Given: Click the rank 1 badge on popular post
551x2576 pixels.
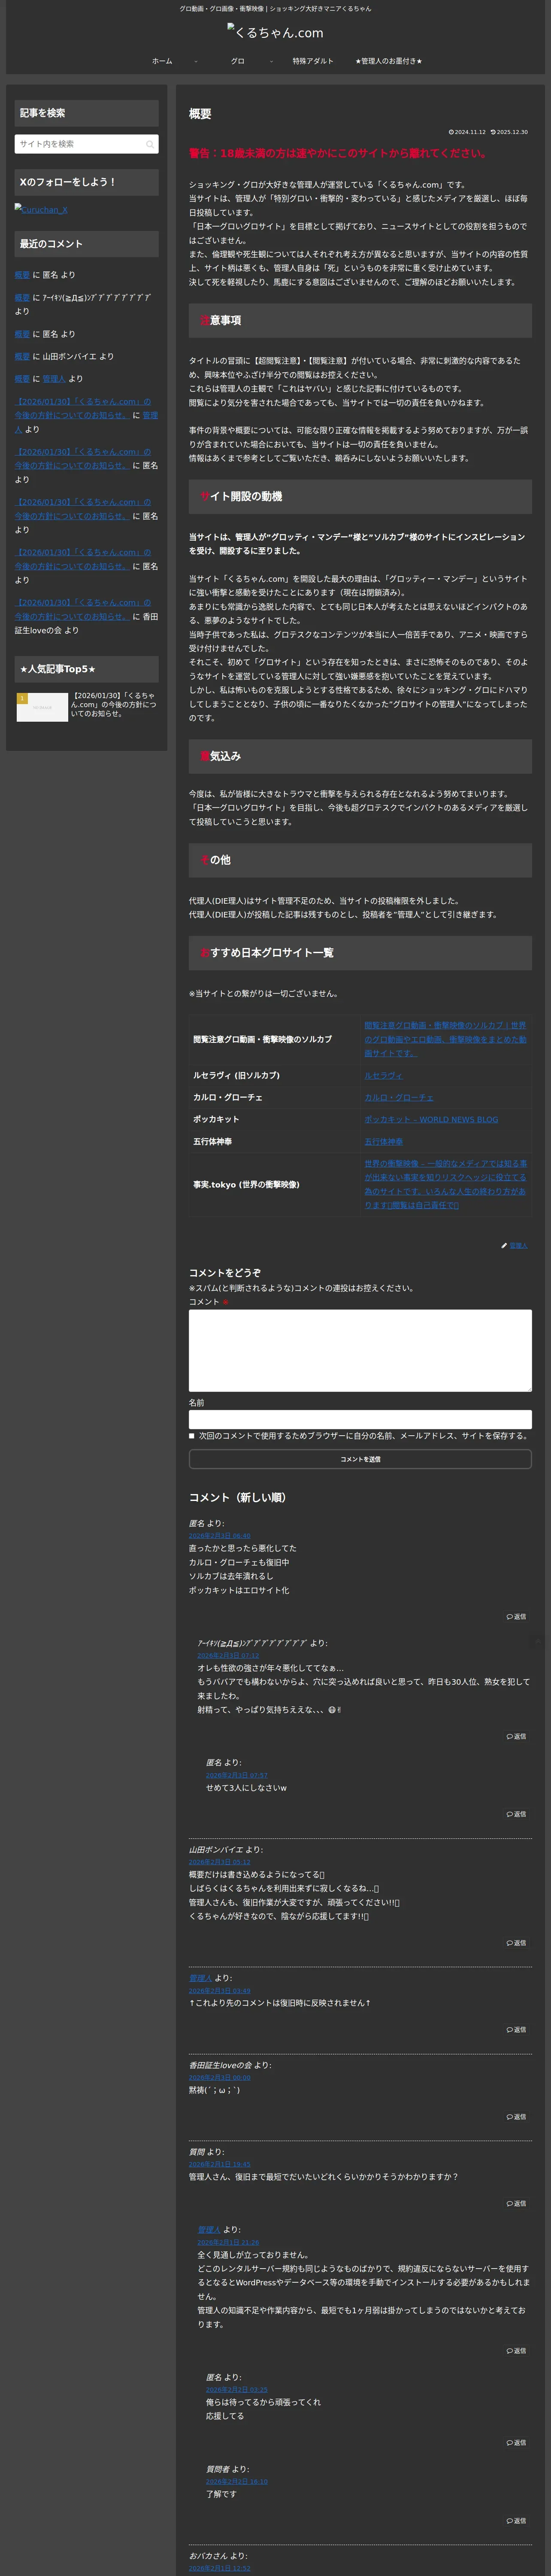Looking at the screenshot, I should click(x=22, y=698).
